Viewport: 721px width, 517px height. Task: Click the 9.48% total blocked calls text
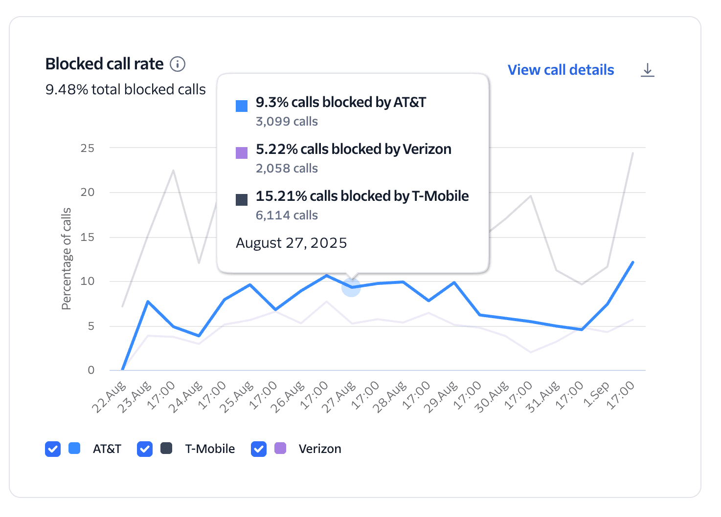[126, 89]
